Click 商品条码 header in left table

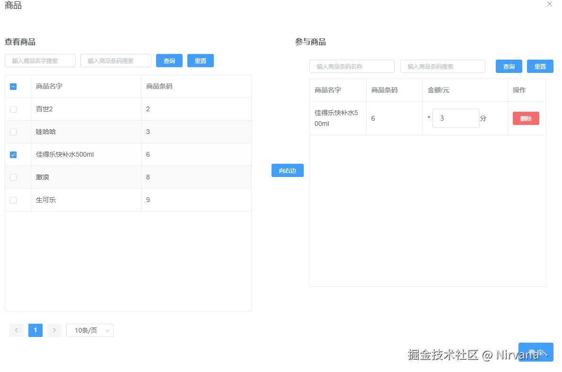pos(159,86)
